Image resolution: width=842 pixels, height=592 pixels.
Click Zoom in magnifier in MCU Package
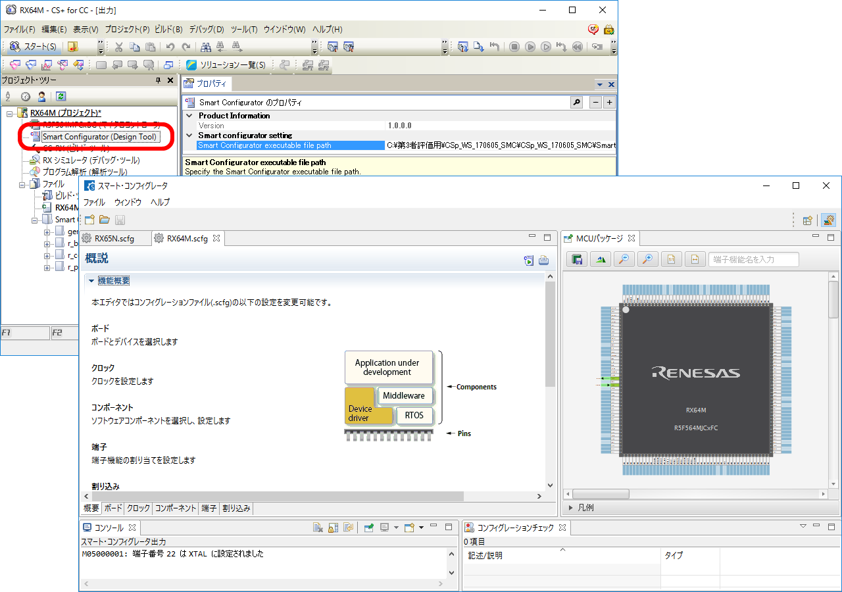pos(648,259)
